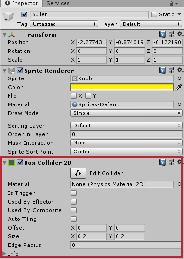
Task: Click the Rotation X field
Action: pyautogui.click(x=92, y=51)
